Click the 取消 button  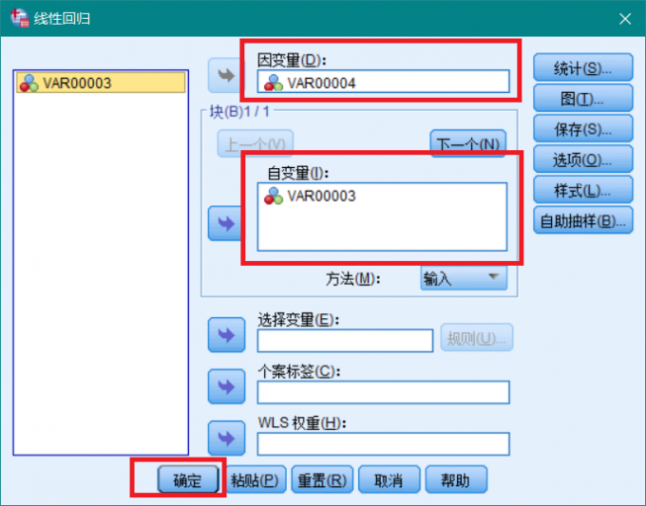tap(389, 479)
